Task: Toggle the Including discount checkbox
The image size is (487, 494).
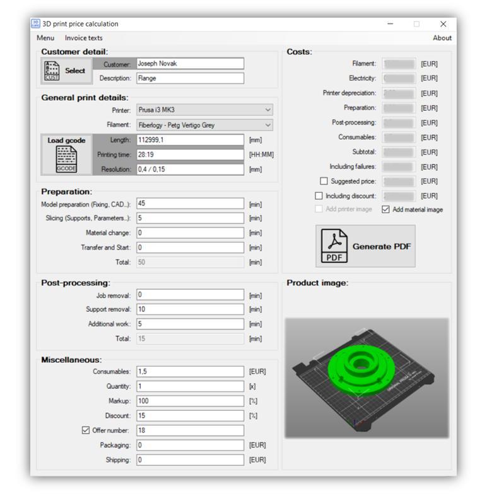Action: 319,196
